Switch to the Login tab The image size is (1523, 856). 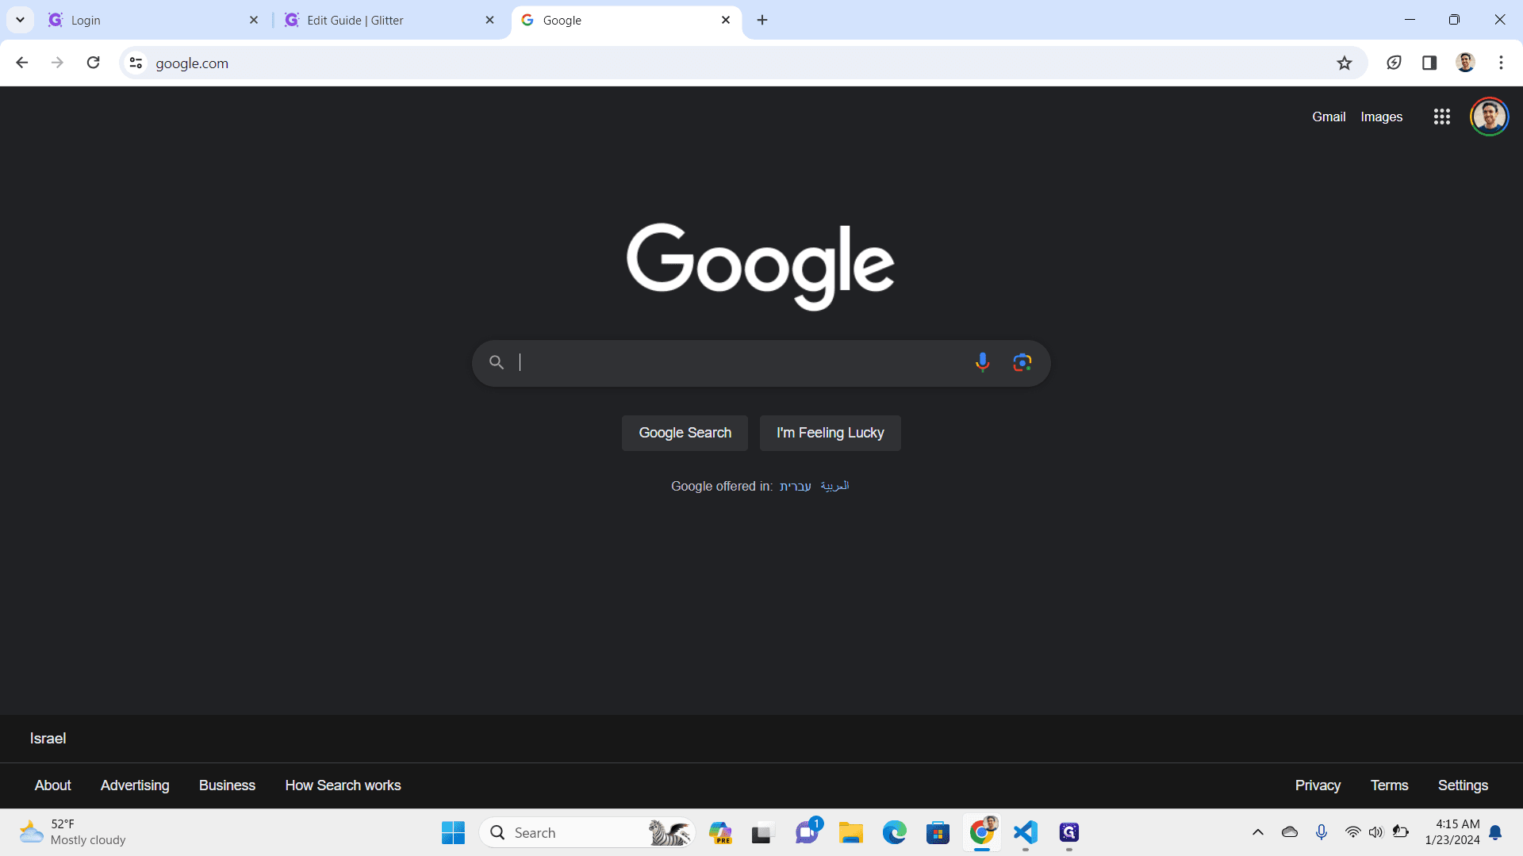154,20
